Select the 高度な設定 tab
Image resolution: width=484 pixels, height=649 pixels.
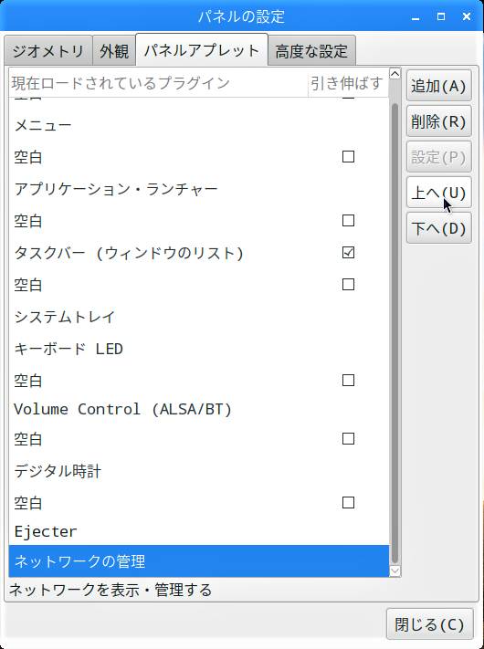pyautogui.click(x=311, y=51)
